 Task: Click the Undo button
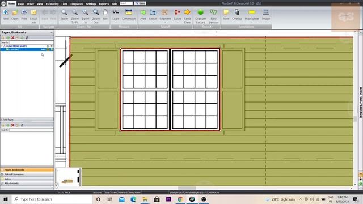(x=140, y=3)
